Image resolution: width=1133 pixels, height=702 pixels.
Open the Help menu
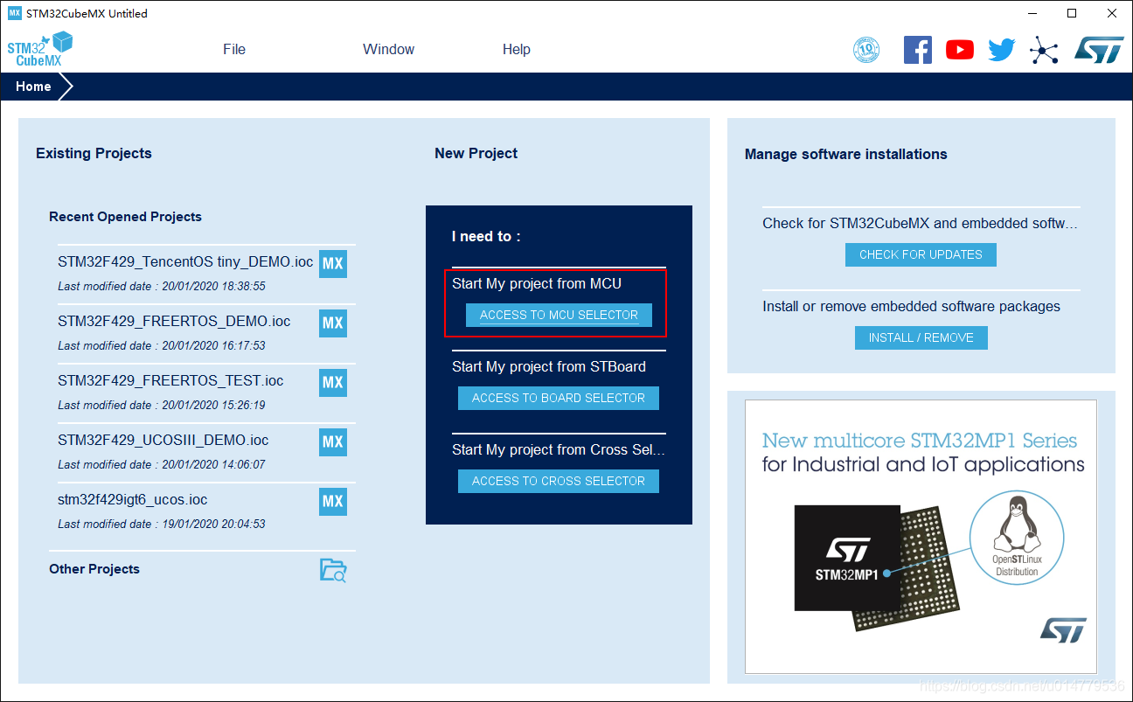517,49
